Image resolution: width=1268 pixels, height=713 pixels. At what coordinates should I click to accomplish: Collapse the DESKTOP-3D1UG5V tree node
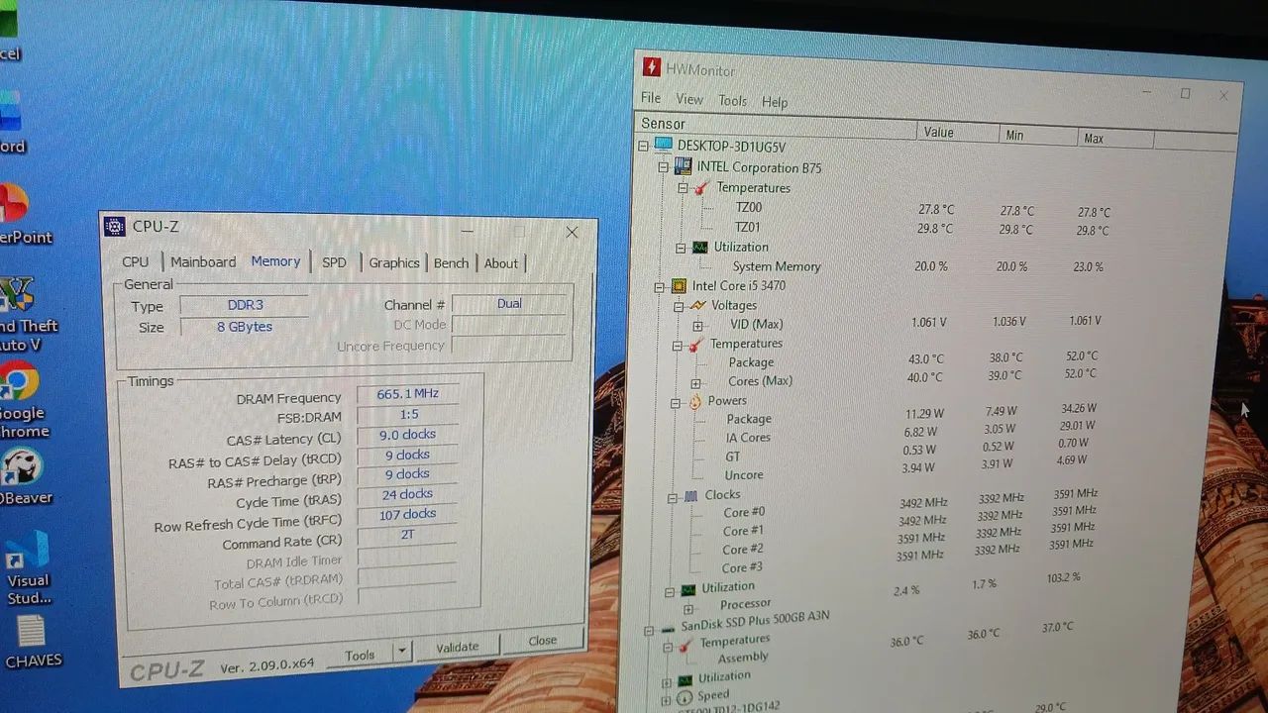pos(643,146)
